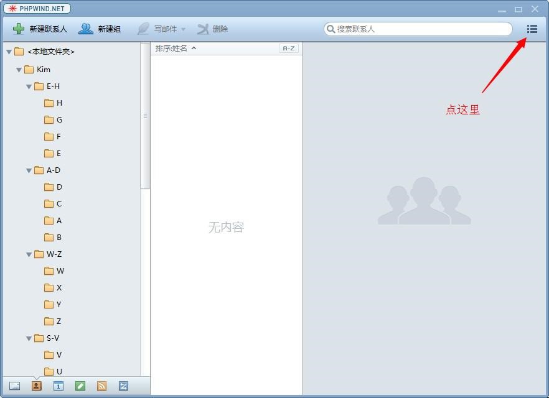Collapse the W-Z folder group
The width and height of the screenshot is (549, 398).
click(29, 254)
